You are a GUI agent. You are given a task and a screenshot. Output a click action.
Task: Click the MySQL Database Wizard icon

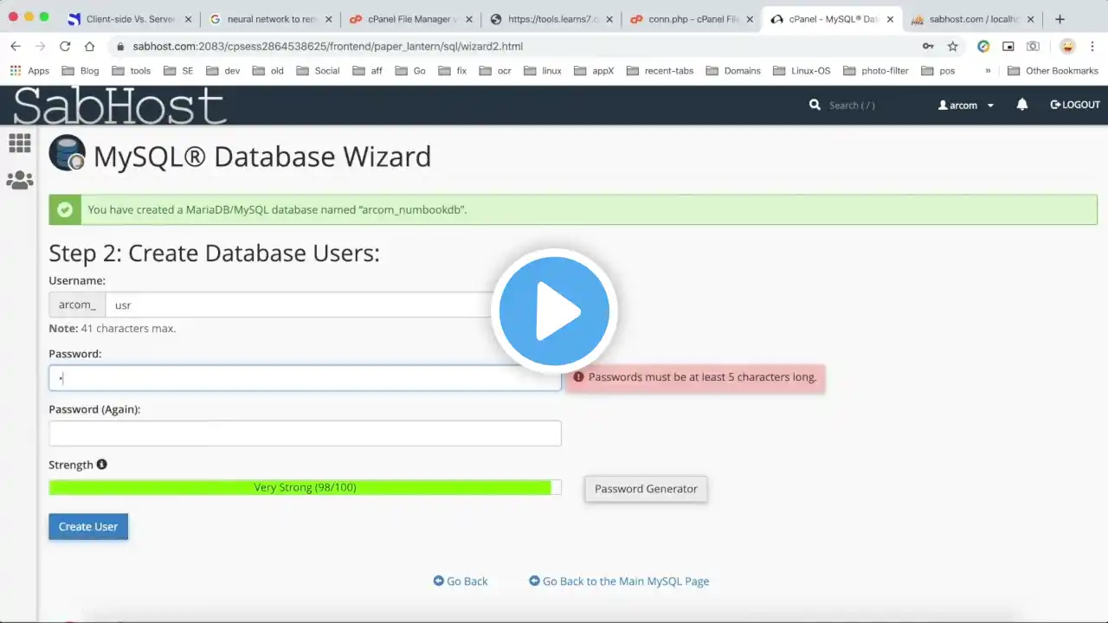pyautogui.click(x=68, y=153)
